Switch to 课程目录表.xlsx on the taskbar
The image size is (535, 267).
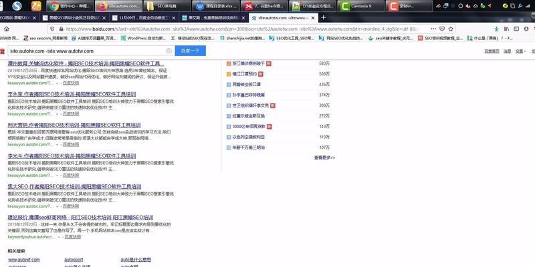point(215,6)
